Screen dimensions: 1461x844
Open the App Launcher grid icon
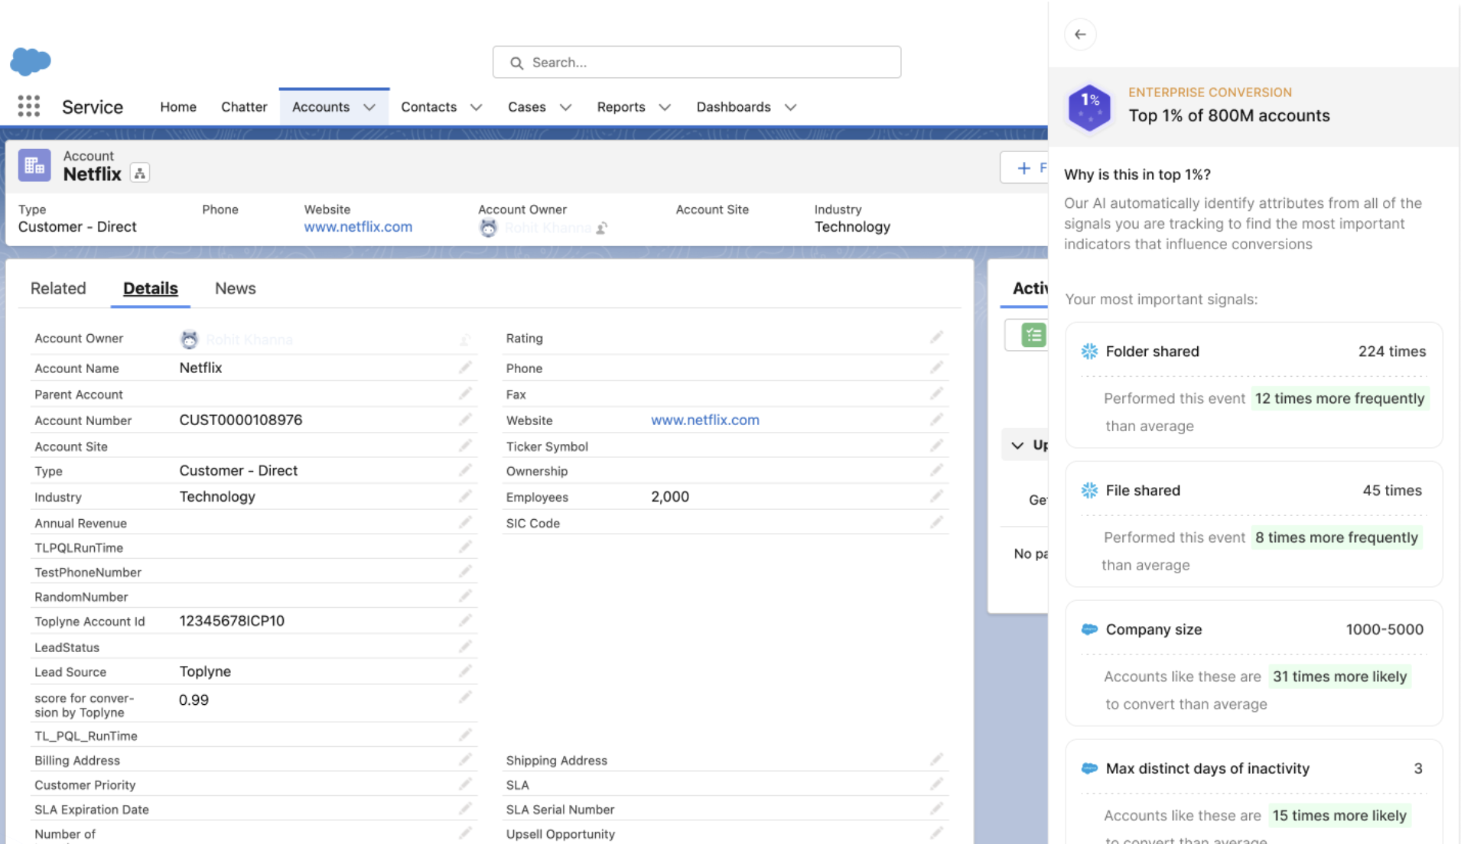(x=29, y=106)
